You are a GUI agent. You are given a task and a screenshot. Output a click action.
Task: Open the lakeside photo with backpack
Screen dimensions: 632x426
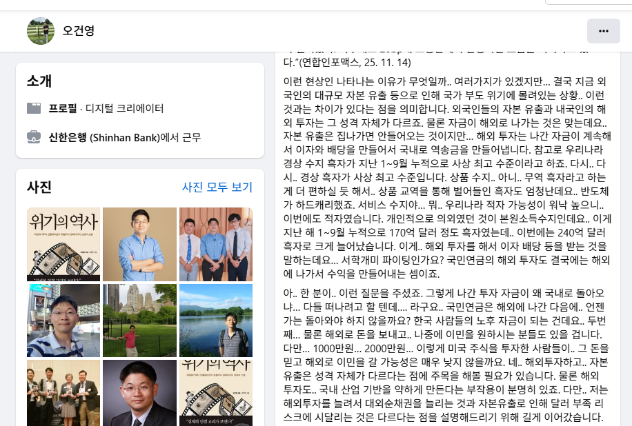tap(216, 321)
